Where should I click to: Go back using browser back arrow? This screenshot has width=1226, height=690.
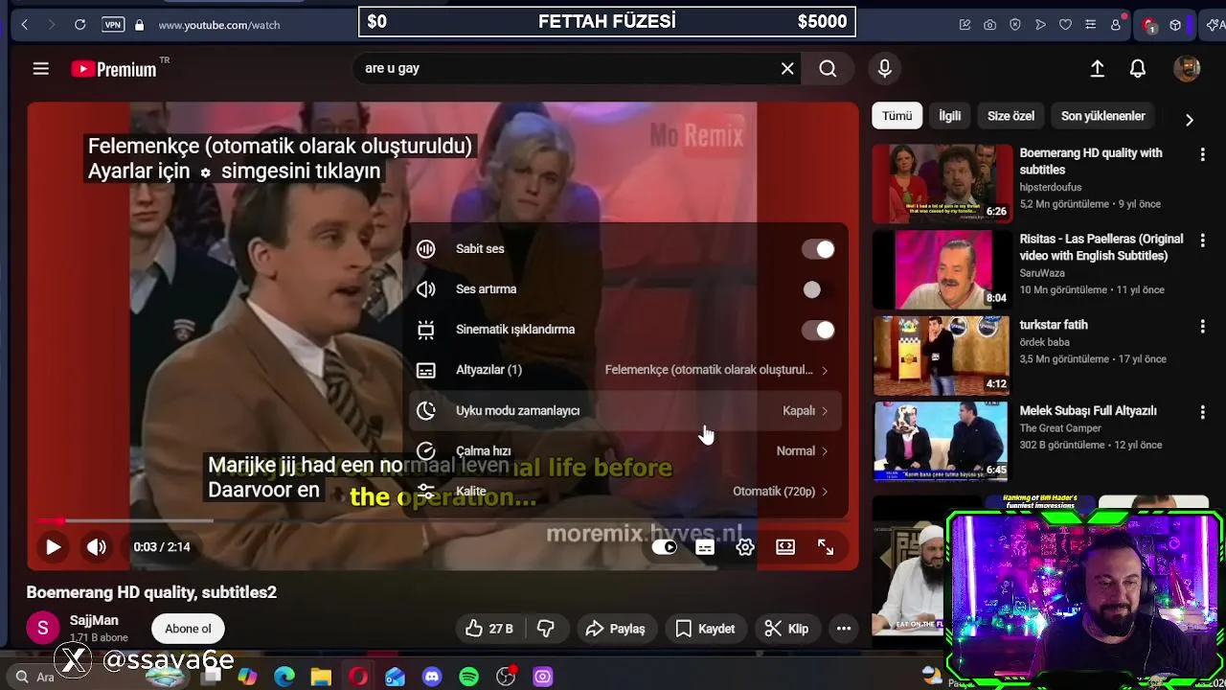(24, 24)
